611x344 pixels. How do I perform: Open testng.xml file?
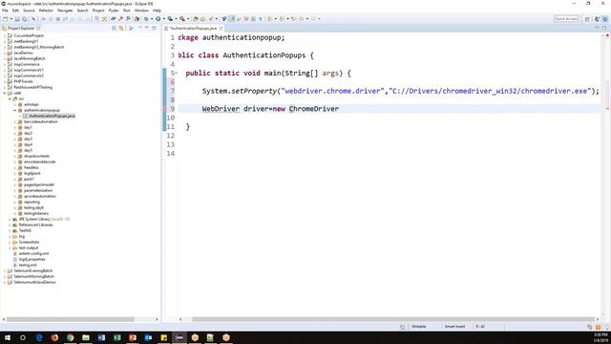[x=28, y=266]
